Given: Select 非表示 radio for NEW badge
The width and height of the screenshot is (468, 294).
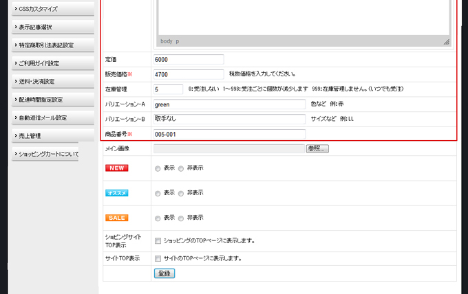Looking at the screenshot, I should coord(181,168).
